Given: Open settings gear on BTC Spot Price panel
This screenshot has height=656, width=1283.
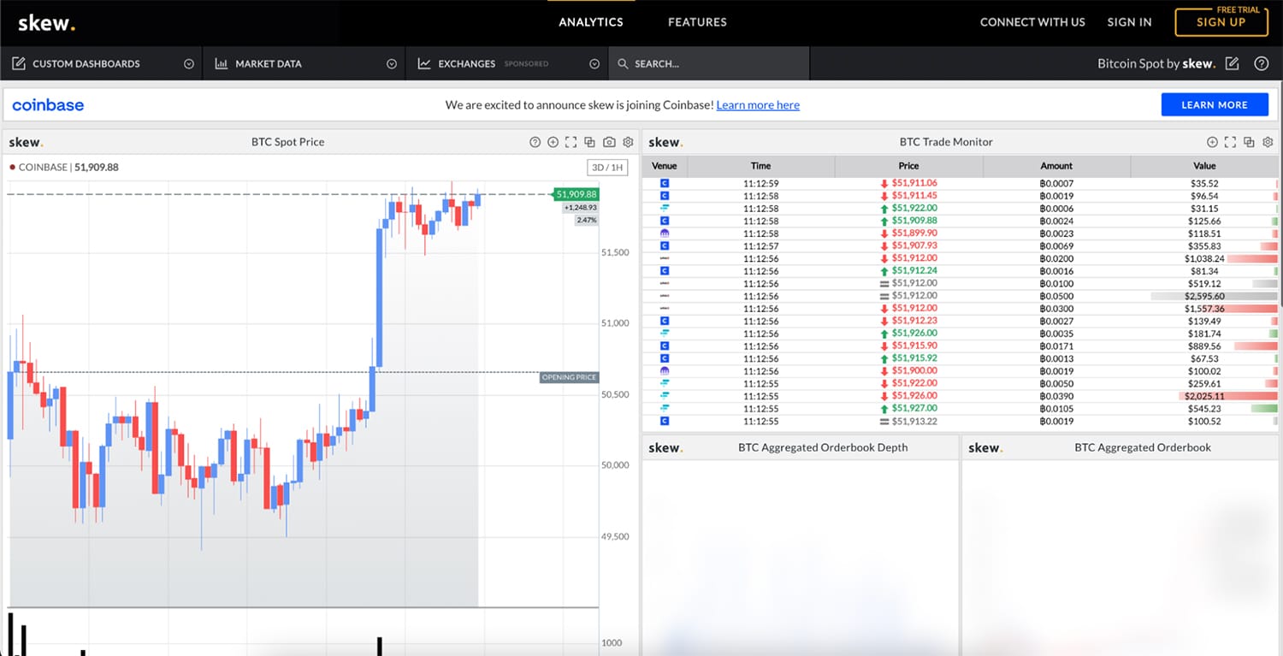Looking at the screenshot, I should tap(628, 142).
